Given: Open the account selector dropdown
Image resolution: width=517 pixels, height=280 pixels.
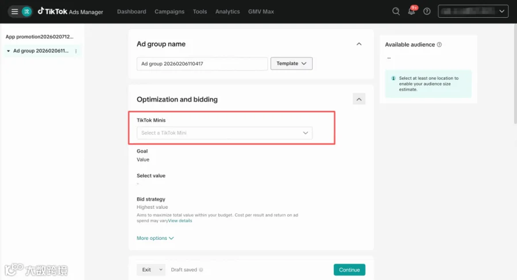Looking at the screenshot, I should [x=473, y=11].
